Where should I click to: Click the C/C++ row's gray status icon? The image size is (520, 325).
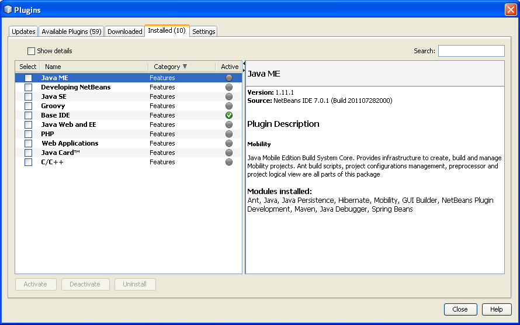coord(229,162)
